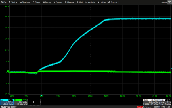
Task: Open the File menu
Action: [x=4, y=2]
